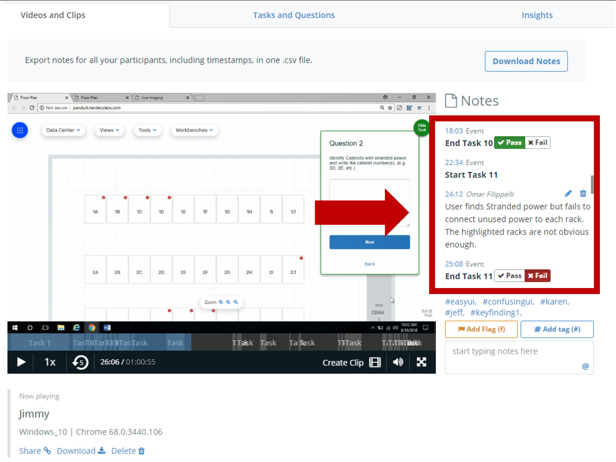Click the browser address bar URL

[x=97, y=108]
